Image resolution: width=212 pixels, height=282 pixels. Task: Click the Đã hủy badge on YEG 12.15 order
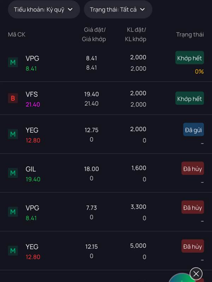click(x=193, y=246)
